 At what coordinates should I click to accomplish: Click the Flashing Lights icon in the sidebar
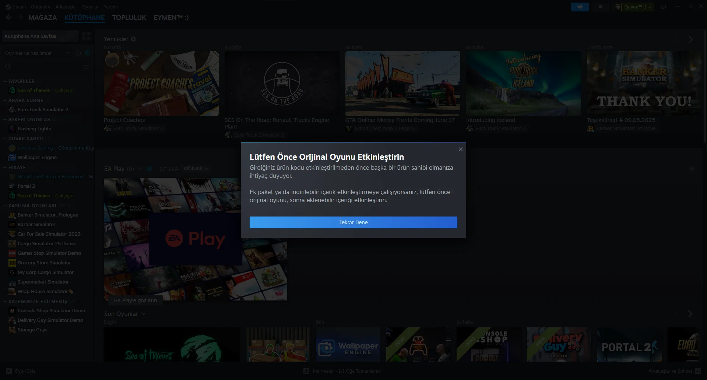(12, 129)
